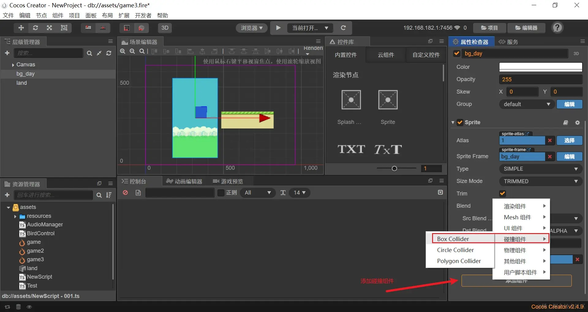Click the Sprite Frame 编辑 button
The height and width of the screenshot is (312, 588).
[x=569, y=157]
